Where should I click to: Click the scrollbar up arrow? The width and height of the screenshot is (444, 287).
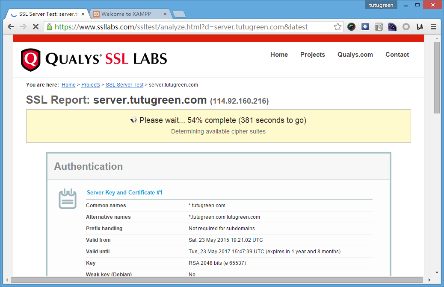[x=437, y=38]
